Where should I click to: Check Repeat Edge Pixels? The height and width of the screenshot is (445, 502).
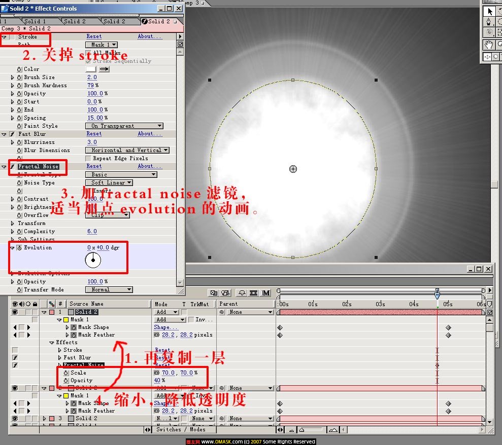[88, 159]
